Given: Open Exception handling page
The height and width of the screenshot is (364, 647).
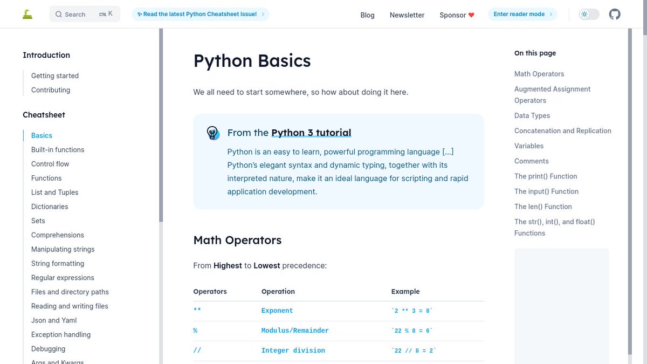Looking at the screenshot, I should [61, 334].
